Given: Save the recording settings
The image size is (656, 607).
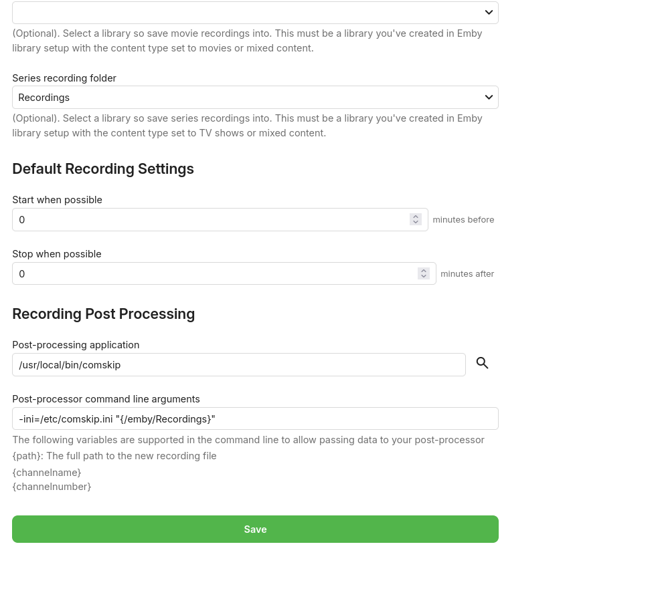Looking at the screenshot, I should tap(255, 529).
